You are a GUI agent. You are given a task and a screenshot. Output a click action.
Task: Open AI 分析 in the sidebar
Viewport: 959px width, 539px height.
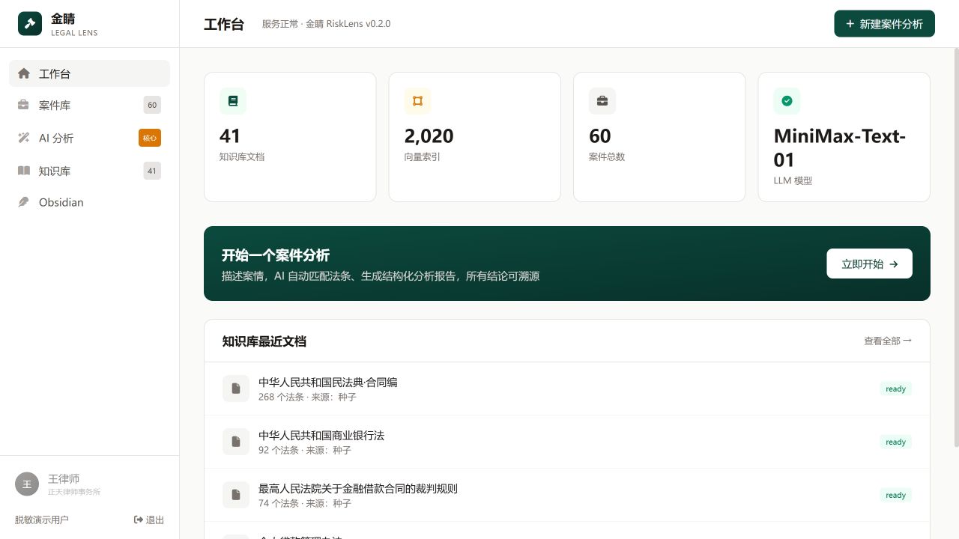(90, 138)
